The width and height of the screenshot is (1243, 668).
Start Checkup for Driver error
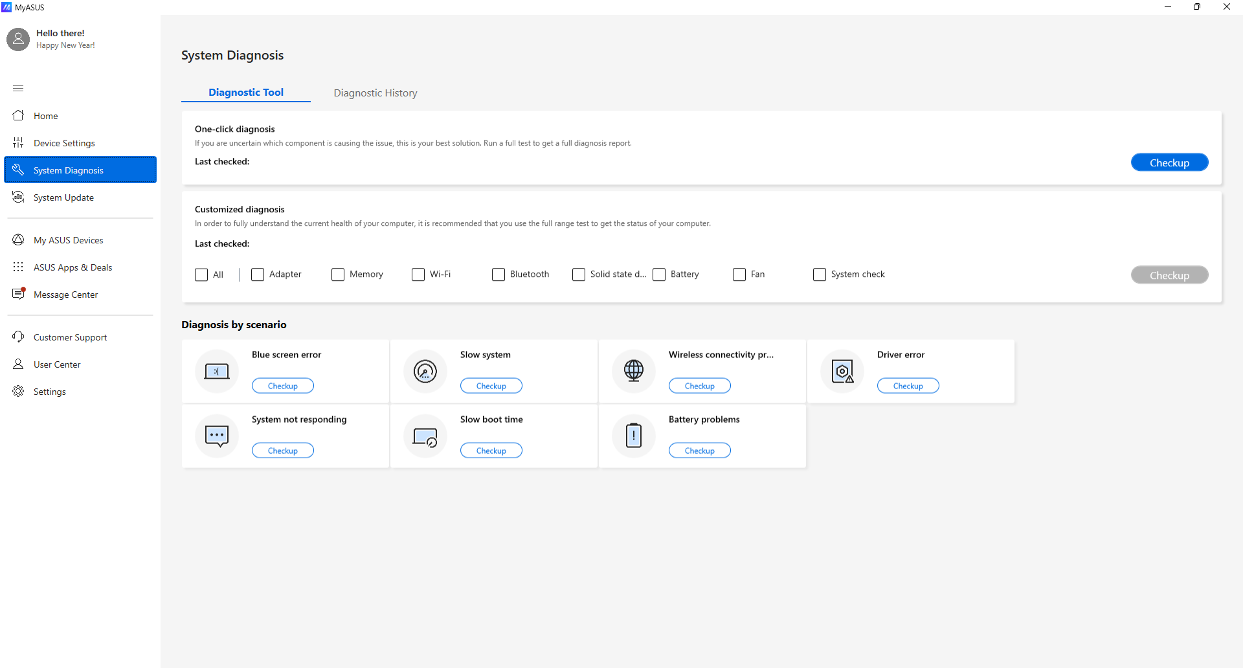tap(908, 386)
